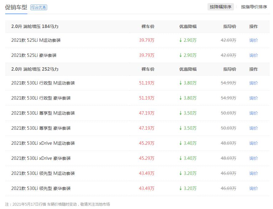This screenshot has width=273, height=209.
Task: Open 询价 for 530Li 尊享型 M运动套装
Action: (254, 113)
